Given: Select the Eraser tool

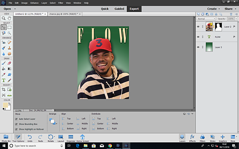Looking at the screenshot, I should (x=9, y=63).
